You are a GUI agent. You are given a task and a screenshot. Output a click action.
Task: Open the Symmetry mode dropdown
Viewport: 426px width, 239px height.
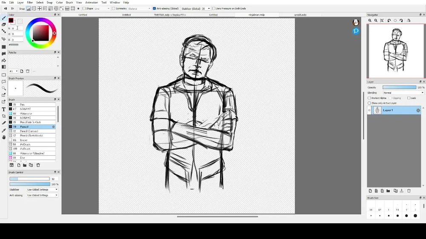click(x=139, y=8)
